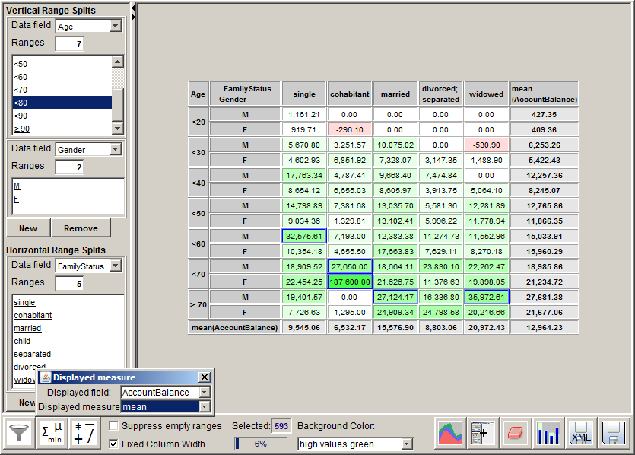Viewport: 635px width, 455px height.
Task: Open the statistics measure icon with sigma symbol
Action: (52, 434)
